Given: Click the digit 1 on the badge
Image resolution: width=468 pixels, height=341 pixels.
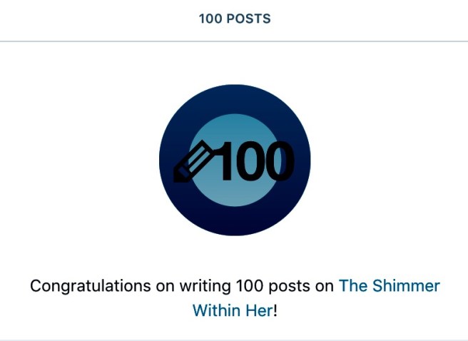Looking at the screenshot, I should (x=224, y=161).
